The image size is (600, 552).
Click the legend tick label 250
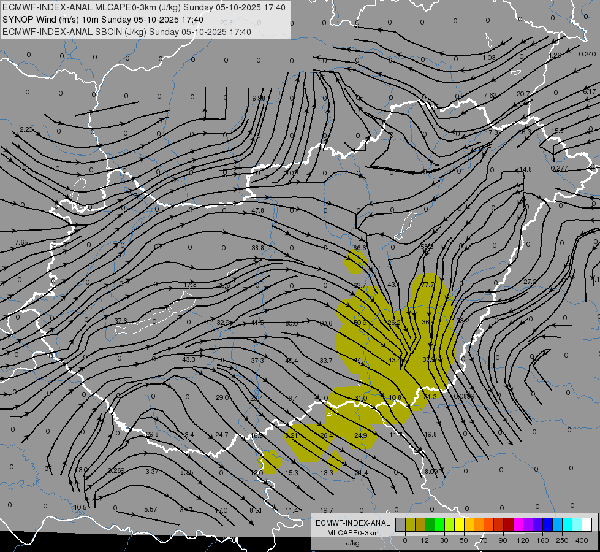[x=562, y=540]
